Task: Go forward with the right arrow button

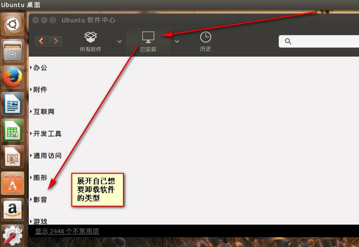Action: point(55,41)
